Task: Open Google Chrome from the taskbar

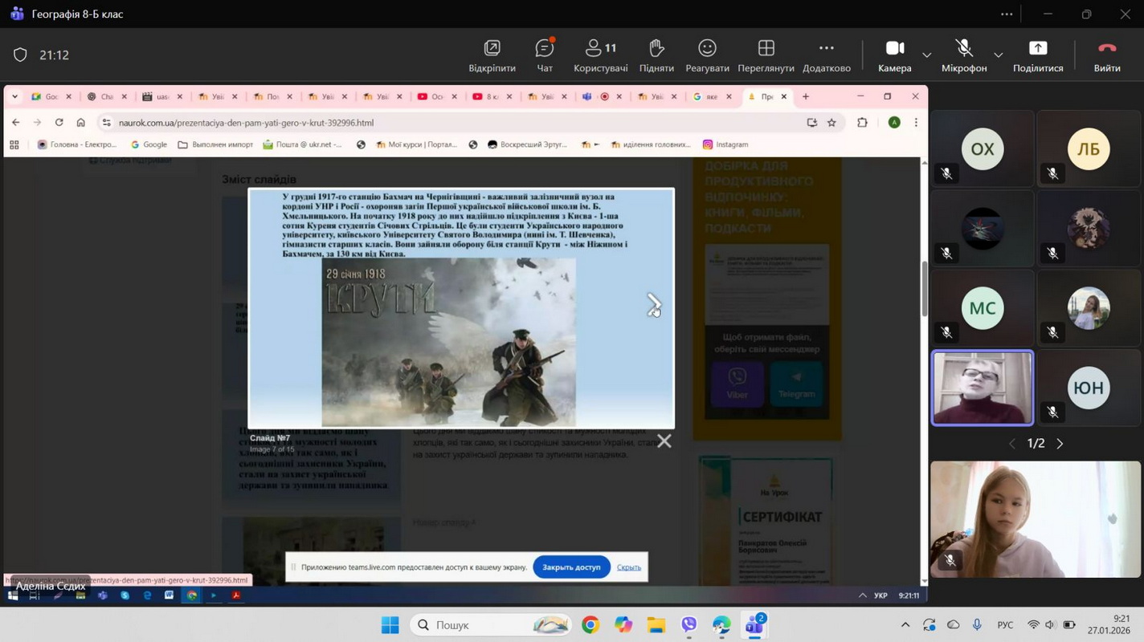Action: [590, 625]
